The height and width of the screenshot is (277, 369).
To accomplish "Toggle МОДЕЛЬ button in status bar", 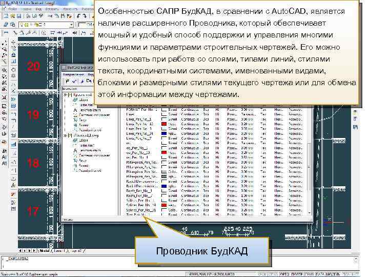I will [332, 274].
